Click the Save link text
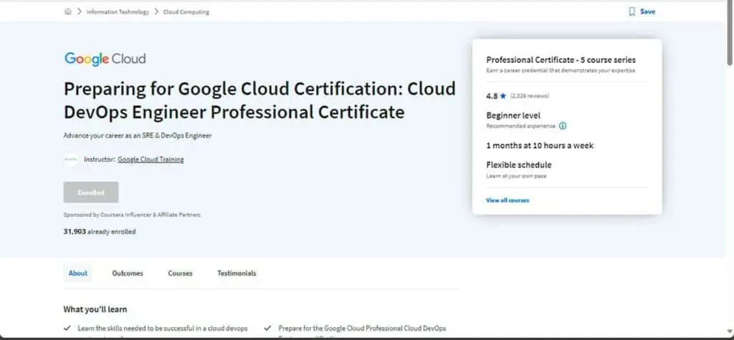 tap(647, 11)
